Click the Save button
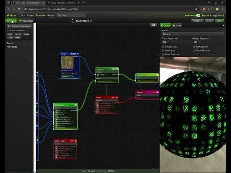The image size is (231, 173). coord(220,21)
